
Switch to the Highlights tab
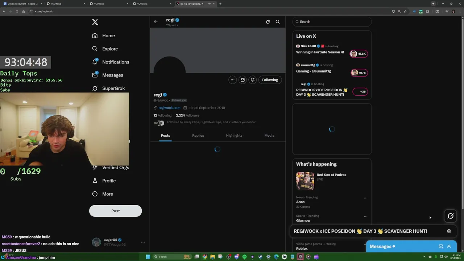(234, 136)
